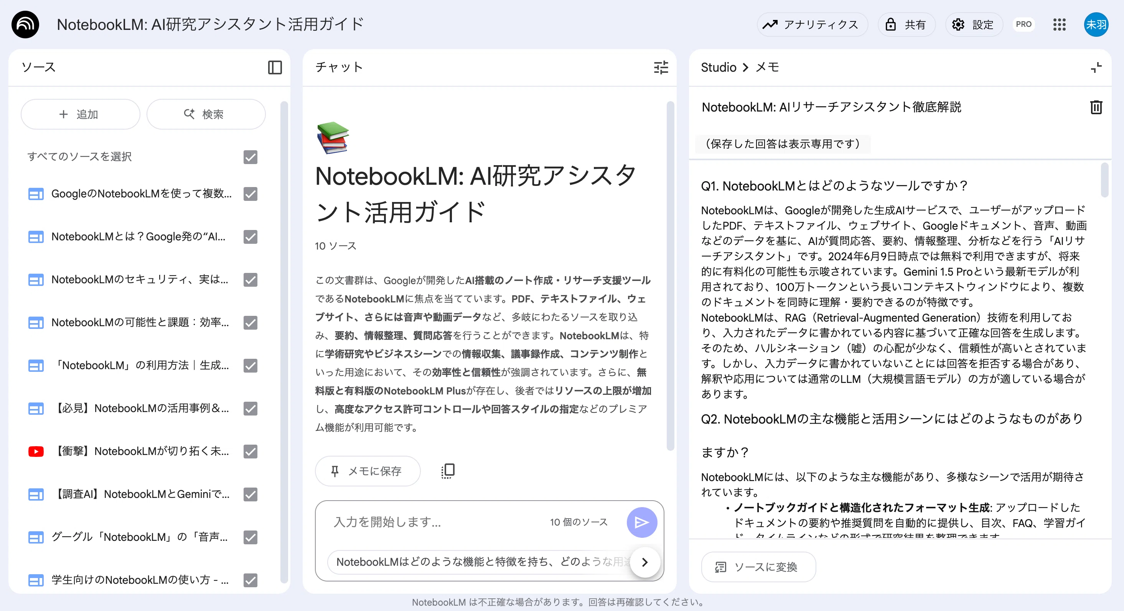
Task: Uncheck NotebookLMの可能性と課題 source checkbox
Action: pos(251,323)
